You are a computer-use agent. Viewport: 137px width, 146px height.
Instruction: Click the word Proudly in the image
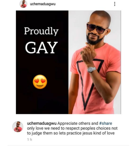click(41, 31)
